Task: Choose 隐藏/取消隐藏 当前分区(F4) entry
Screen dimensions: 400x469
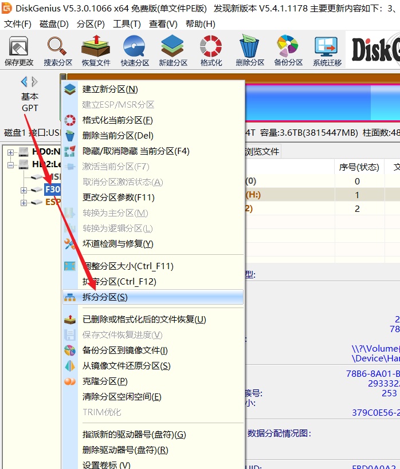Action: pyautogui.click(x=153, y=151)
